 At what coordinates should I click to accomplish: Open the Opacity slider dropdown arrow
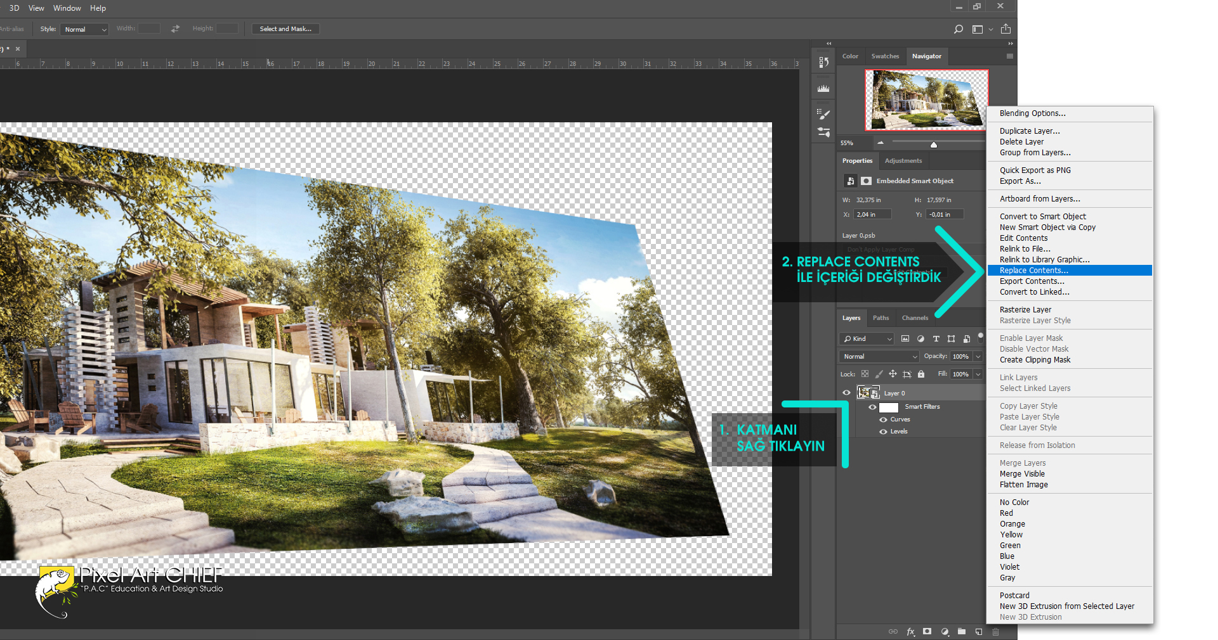pyautogui.click(x=978, y=357)
